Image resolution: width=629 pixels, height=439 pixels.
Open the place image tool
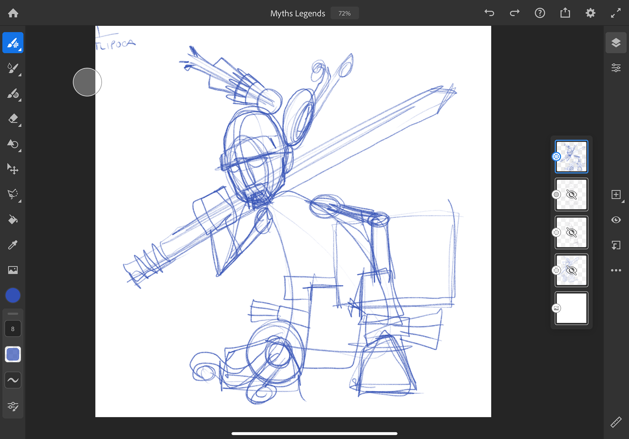click(13, 270)
